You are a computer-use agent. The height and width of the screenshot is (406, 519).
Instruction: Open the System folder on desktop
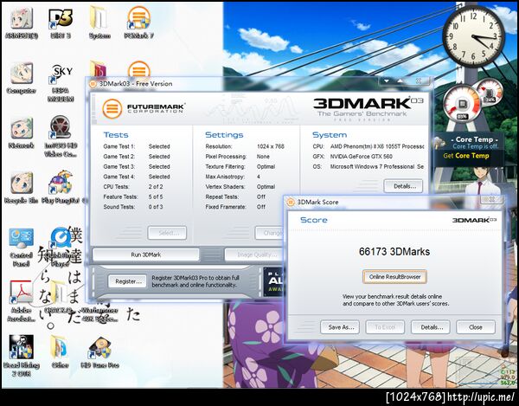click(x=99, y=23)
